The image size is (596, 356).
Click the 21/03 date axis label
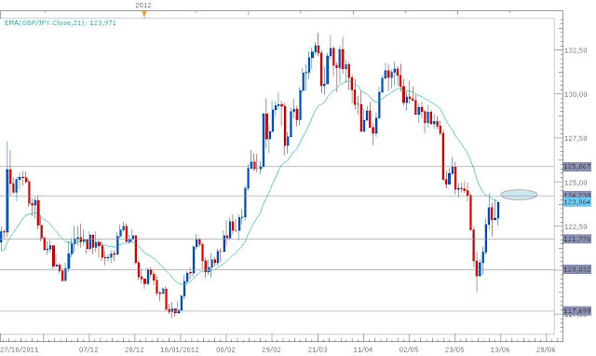point(318,349)
